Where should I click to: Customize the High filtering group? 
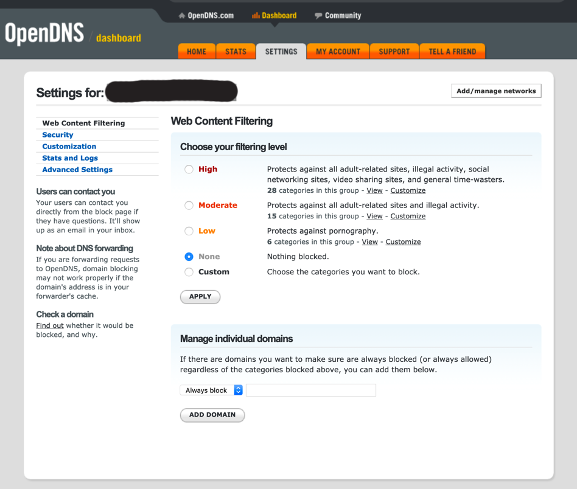coord(408,190)
